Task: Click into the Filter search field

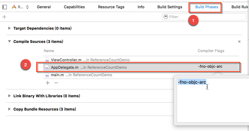Action: click(204, 17)
